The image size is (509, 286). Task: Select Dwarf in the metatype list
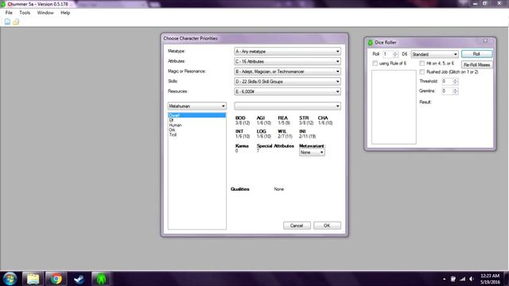(196, 115)
